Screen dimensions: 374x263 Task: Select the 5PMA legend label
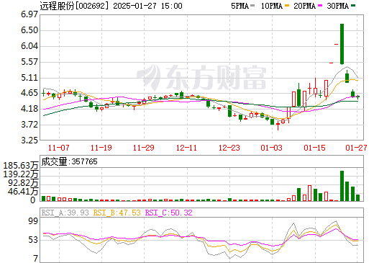pyautogui.click(x=240, y=6)
